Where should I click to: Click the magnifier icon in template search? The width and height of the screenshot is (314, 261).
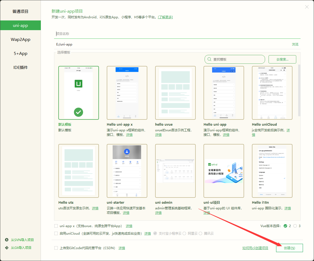pos(209,59)
